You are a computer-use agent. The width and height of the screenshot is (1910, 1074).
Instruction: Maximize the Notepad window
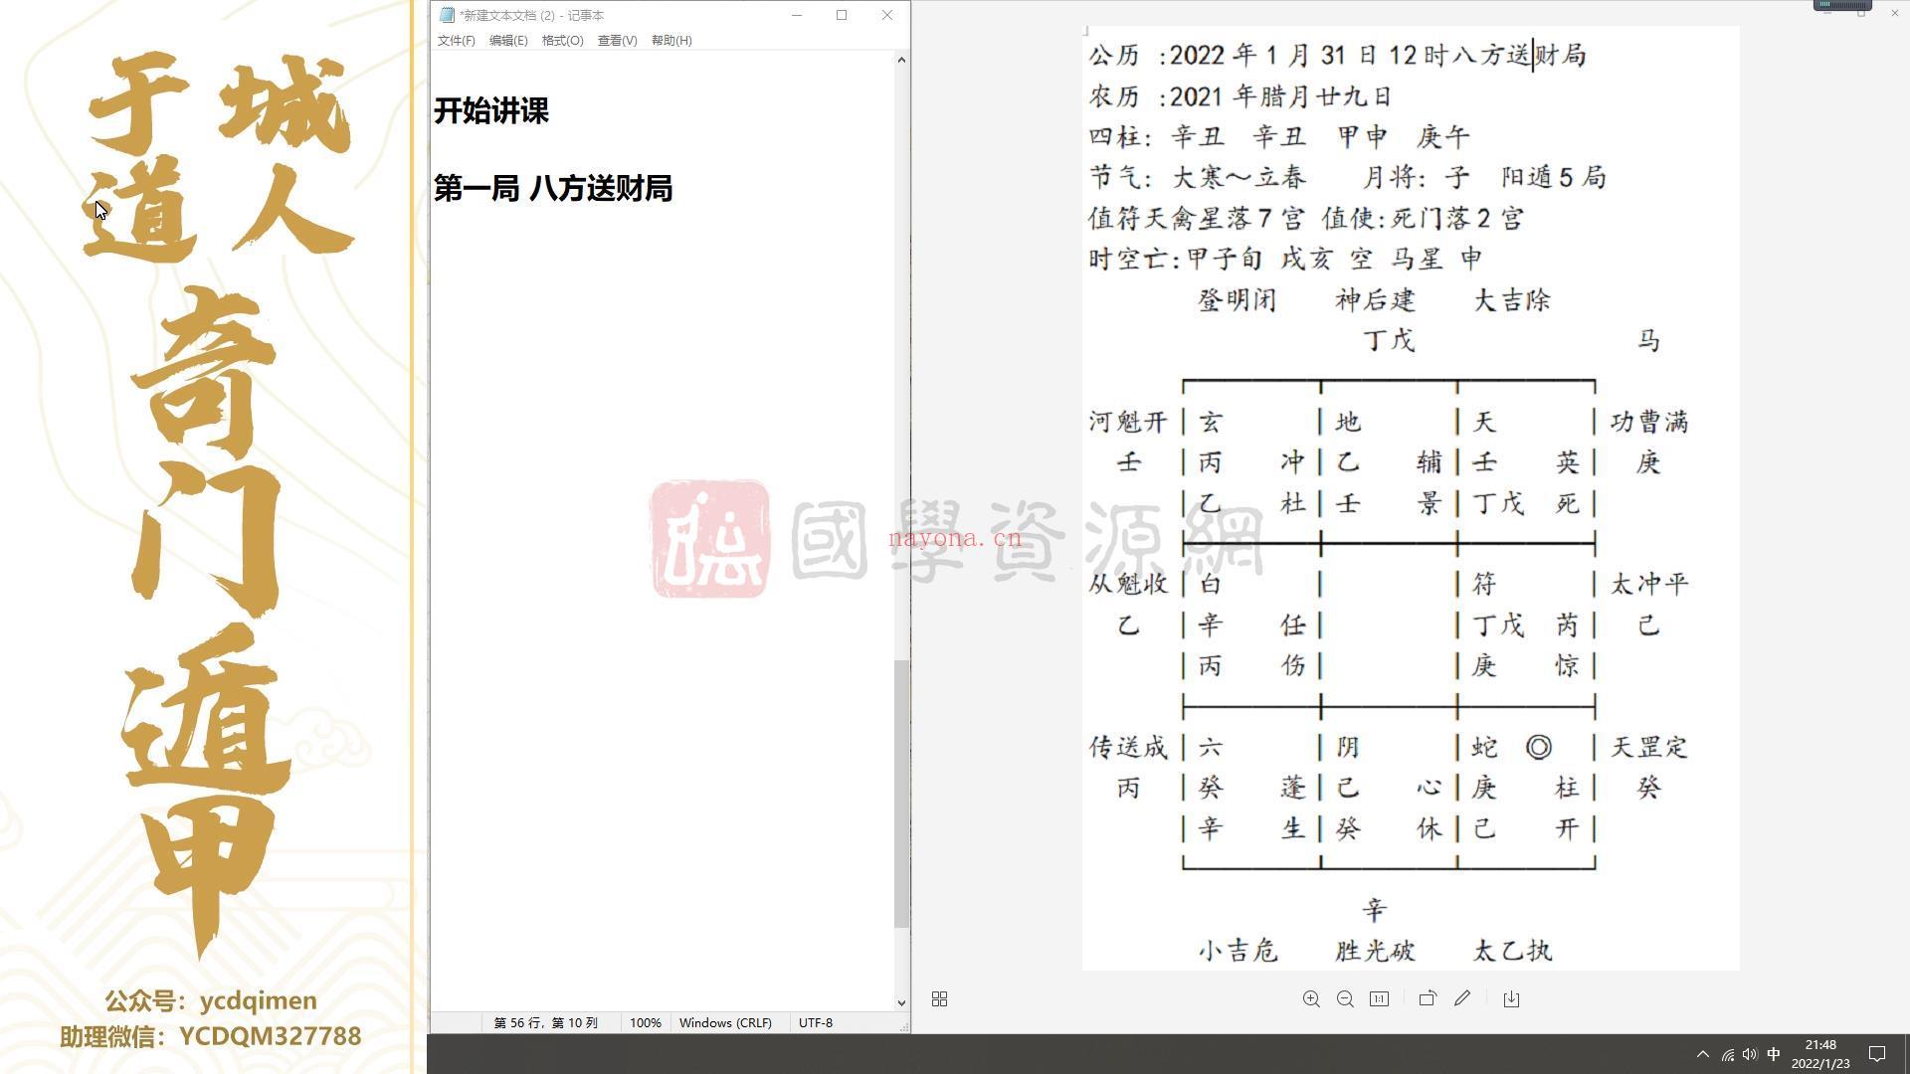point(842,15)
